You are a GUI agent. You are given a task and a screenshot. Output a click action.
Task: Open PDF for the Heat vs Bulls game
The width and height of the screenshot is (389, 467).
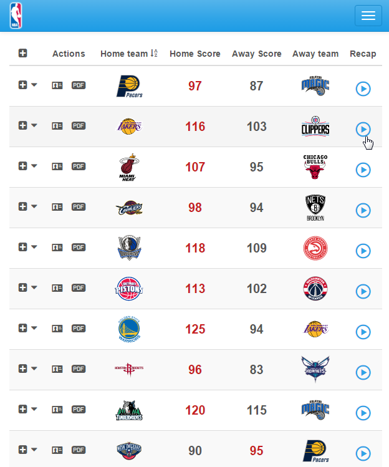tap(79, 166)
